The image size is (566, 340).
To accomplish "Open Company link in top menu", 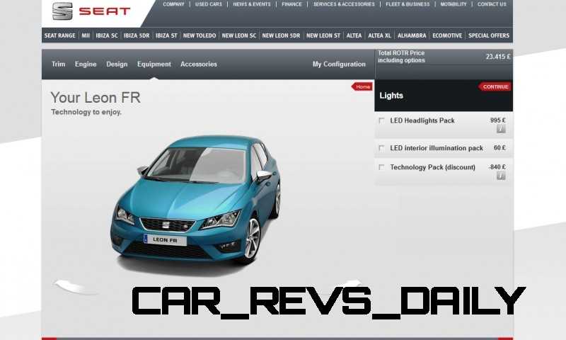I will (x=173, y=4).
